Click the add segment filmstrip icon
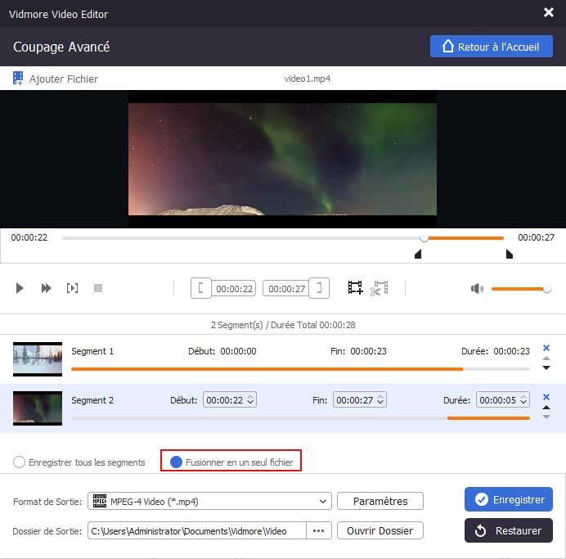 355,288
